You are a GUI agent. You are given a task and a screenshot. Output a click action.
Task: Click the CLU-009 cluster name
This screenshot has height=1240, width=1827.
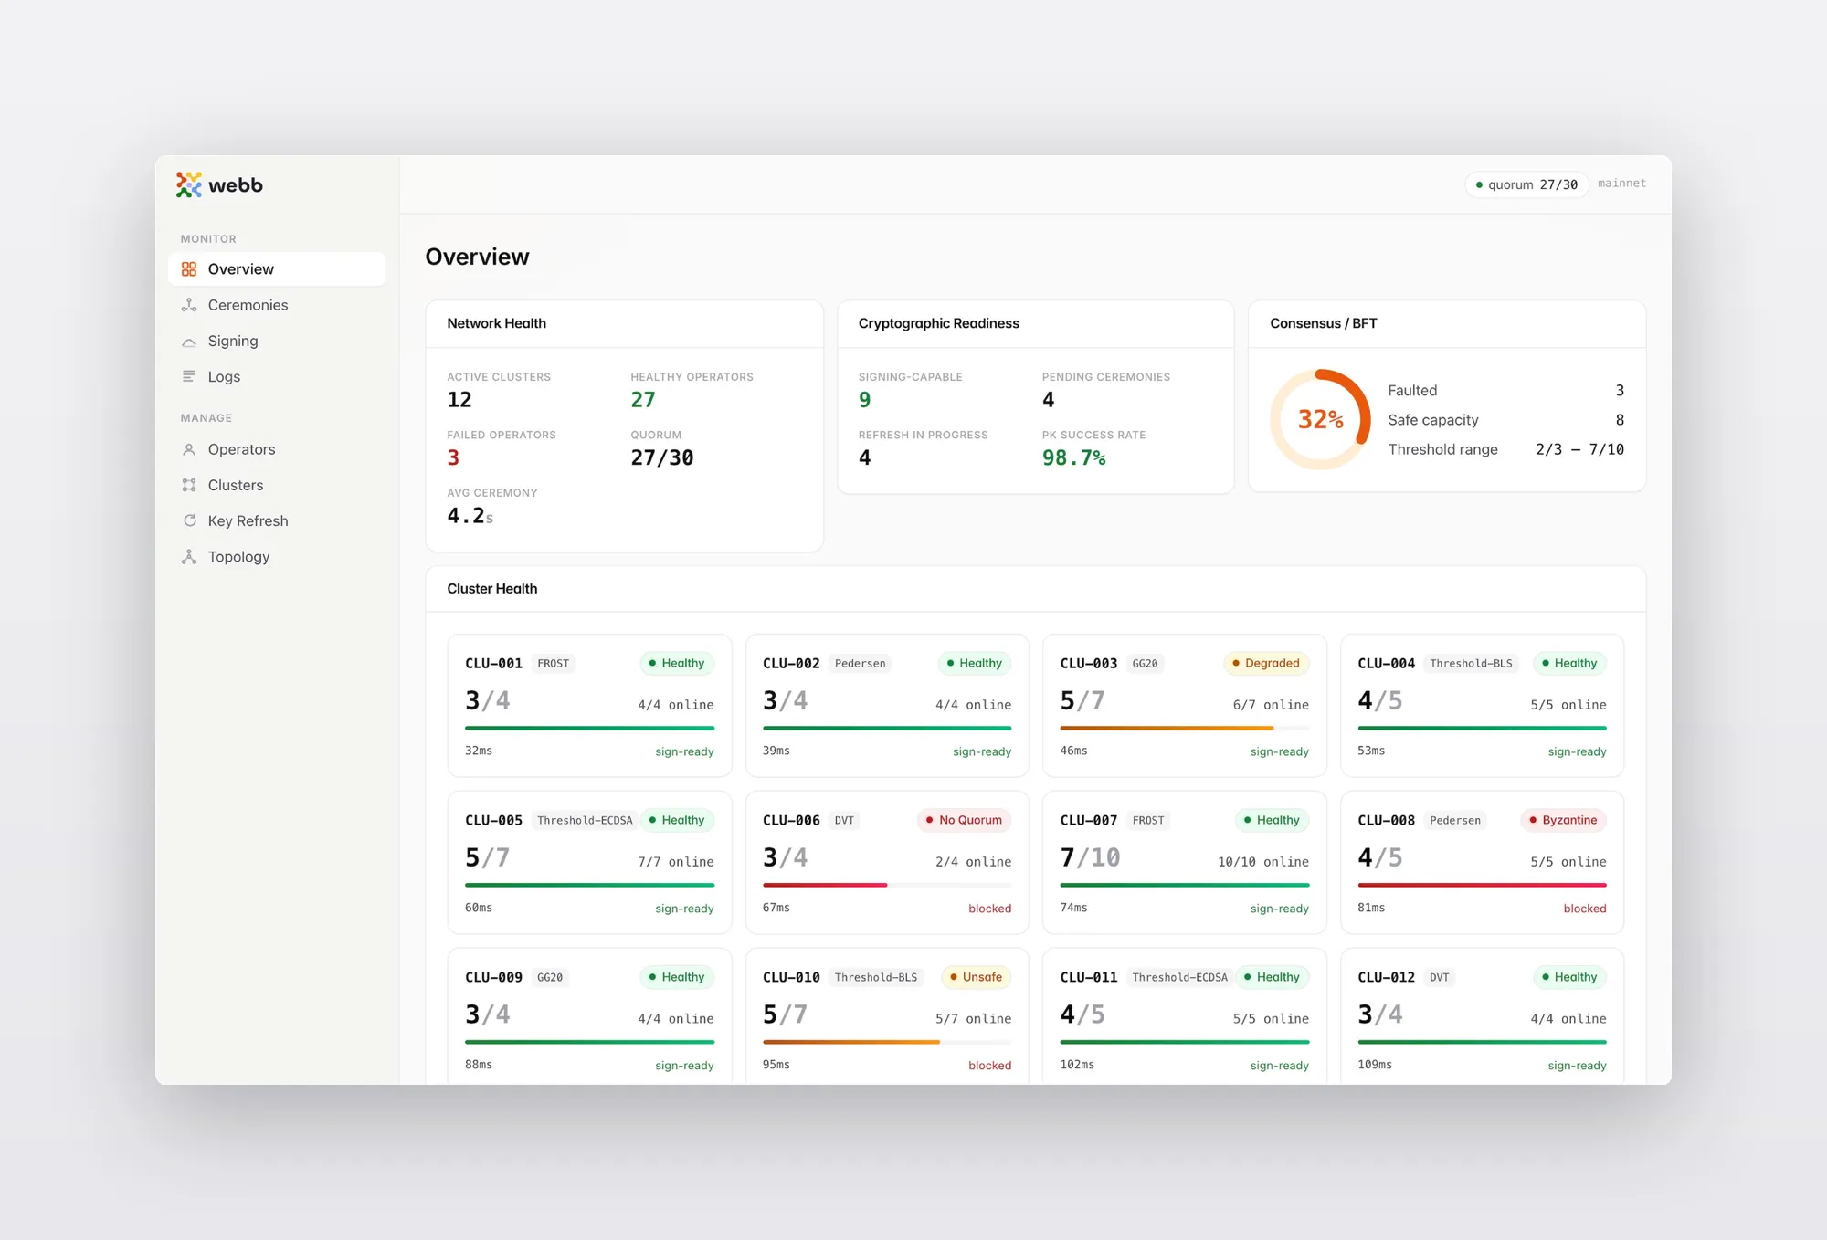coord(493,978)
